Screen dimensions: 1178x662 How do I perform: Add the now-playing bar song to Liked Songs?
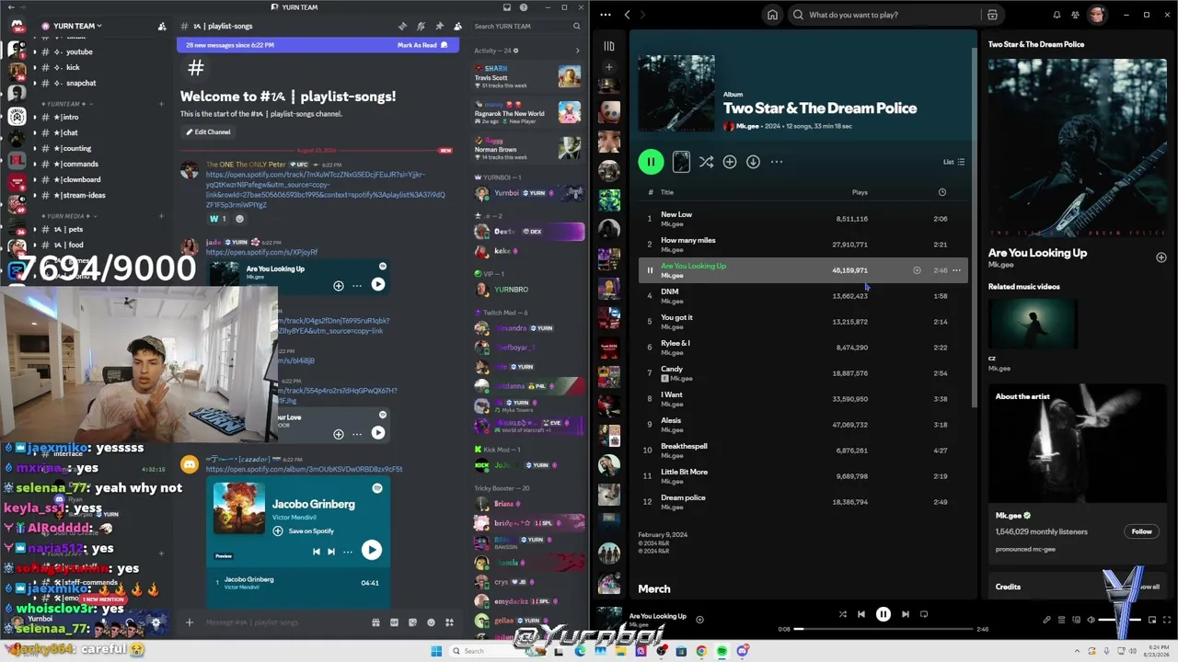click(699, 620)
